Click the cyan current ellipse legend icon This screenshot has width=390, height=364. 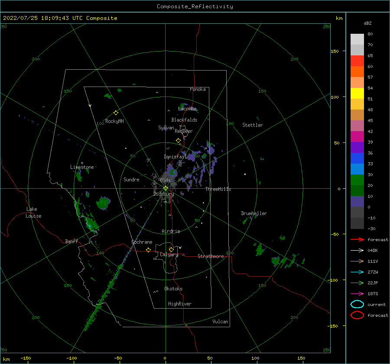[x=357, y=304]
